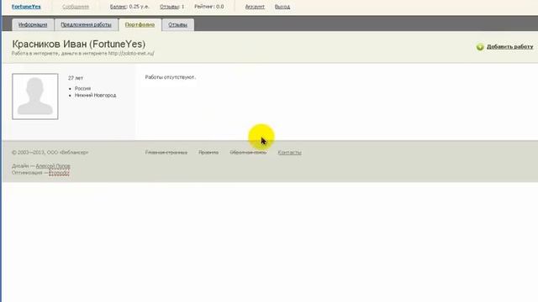The width and height of the screenshot is (538, 302).
Task: Open the Контакты footer link
Action: click(x=289, y=153)
